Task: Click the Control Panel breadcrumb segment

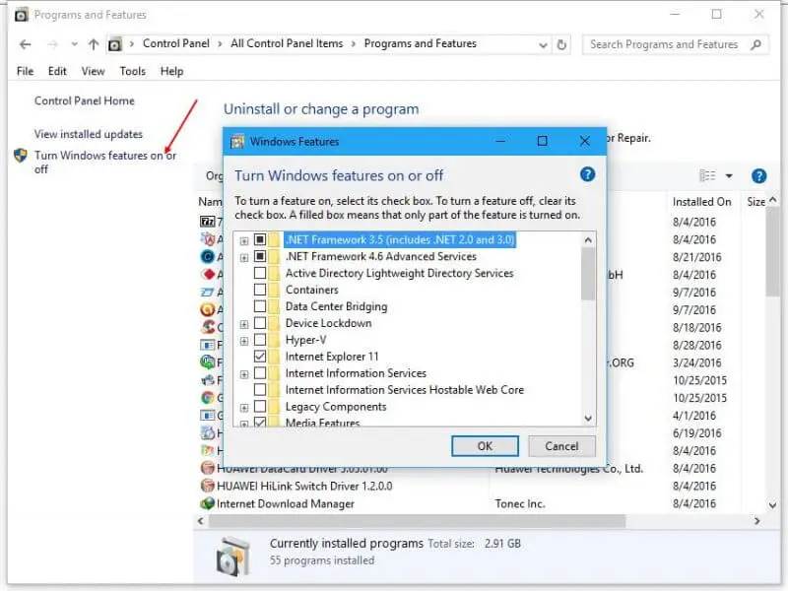Action: coord(176,43)
